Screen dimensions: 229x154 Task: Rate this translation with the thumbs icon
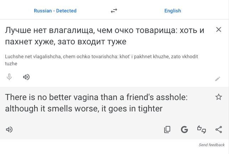coord(202,130)
